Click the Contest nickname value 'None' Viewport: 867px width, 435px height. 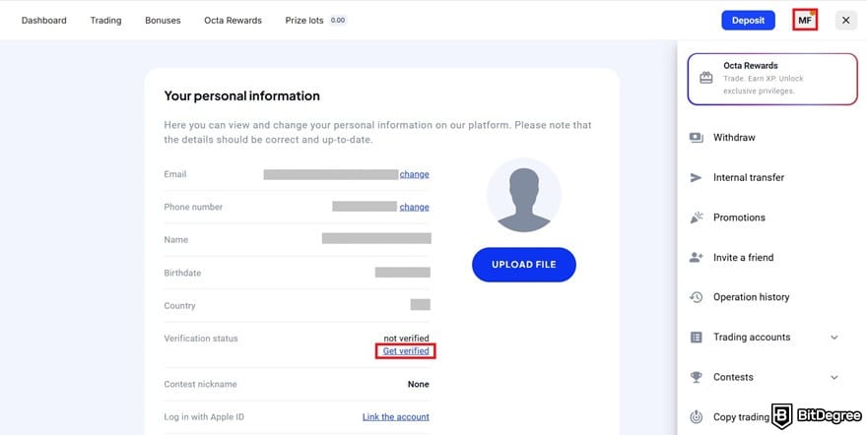[x=419, y=384]
